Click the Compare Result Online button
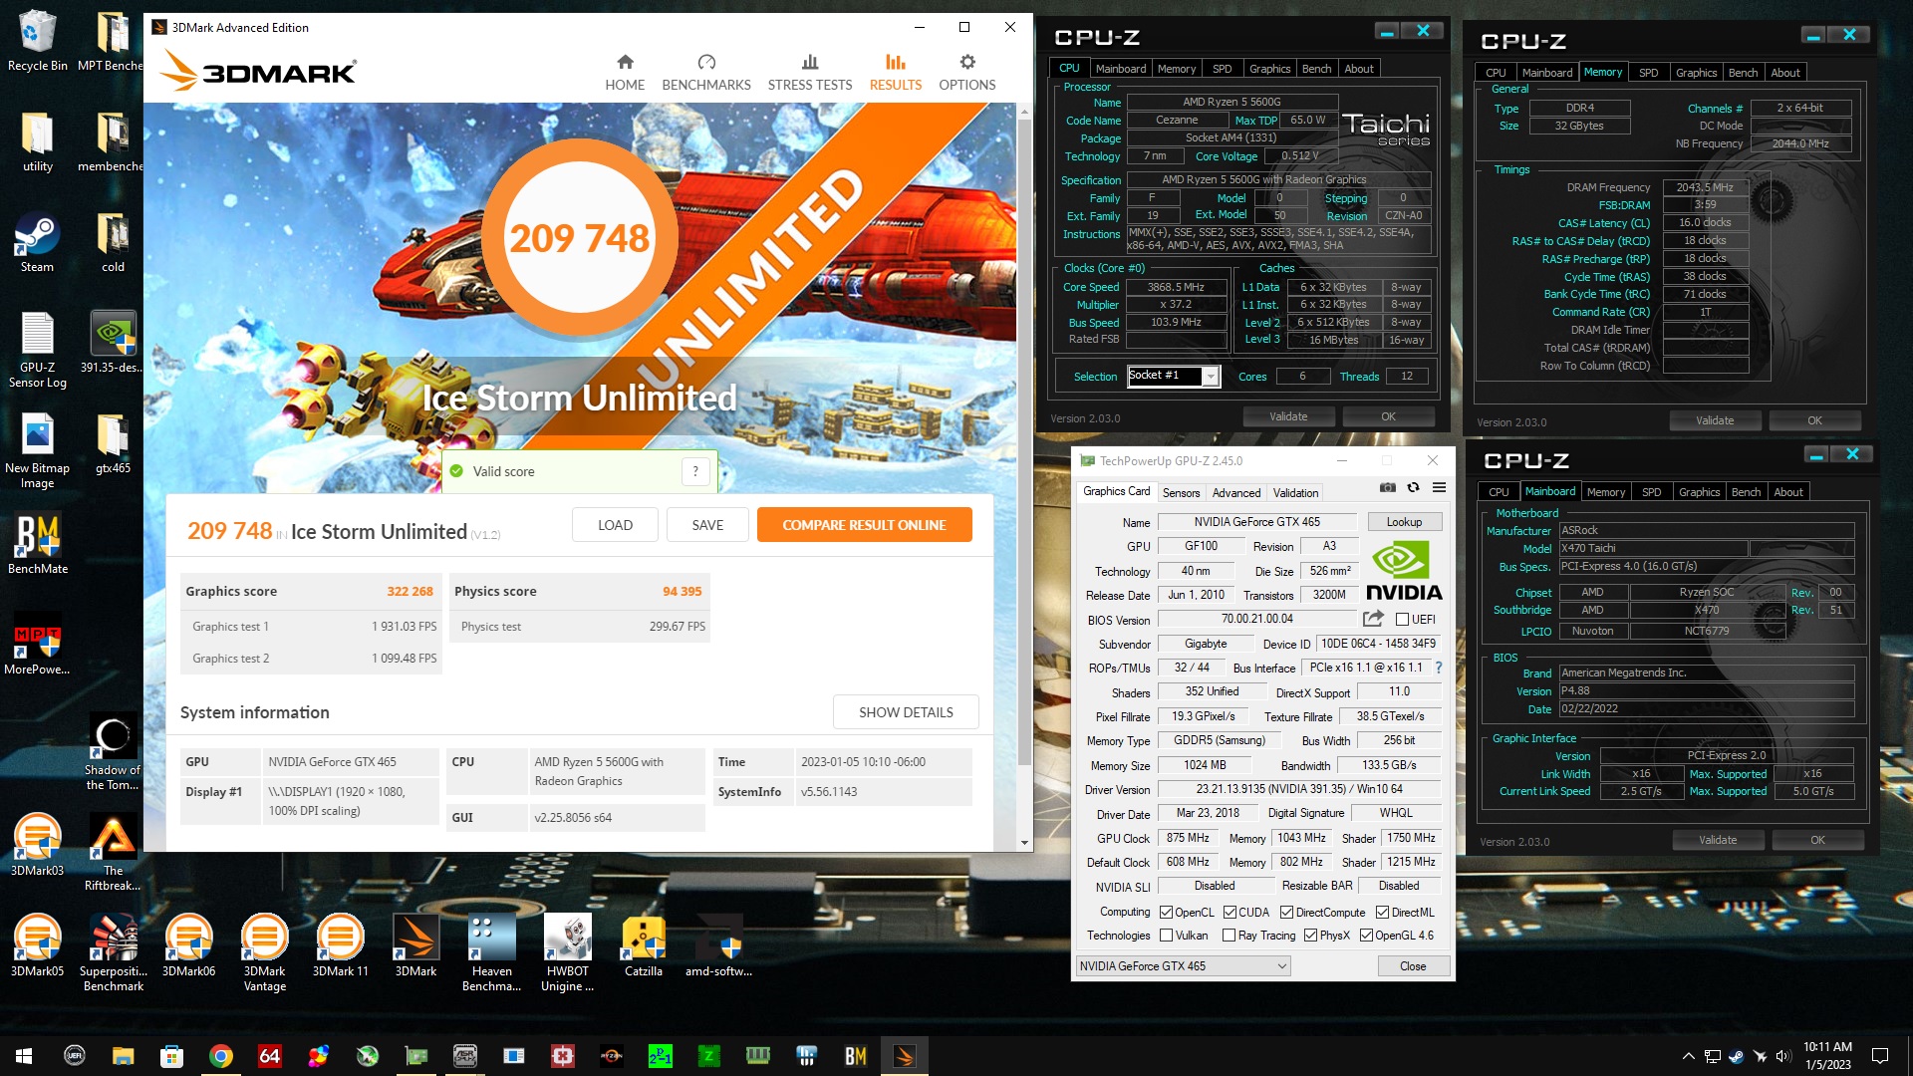1913x1076 pixels. click(864, 525)
